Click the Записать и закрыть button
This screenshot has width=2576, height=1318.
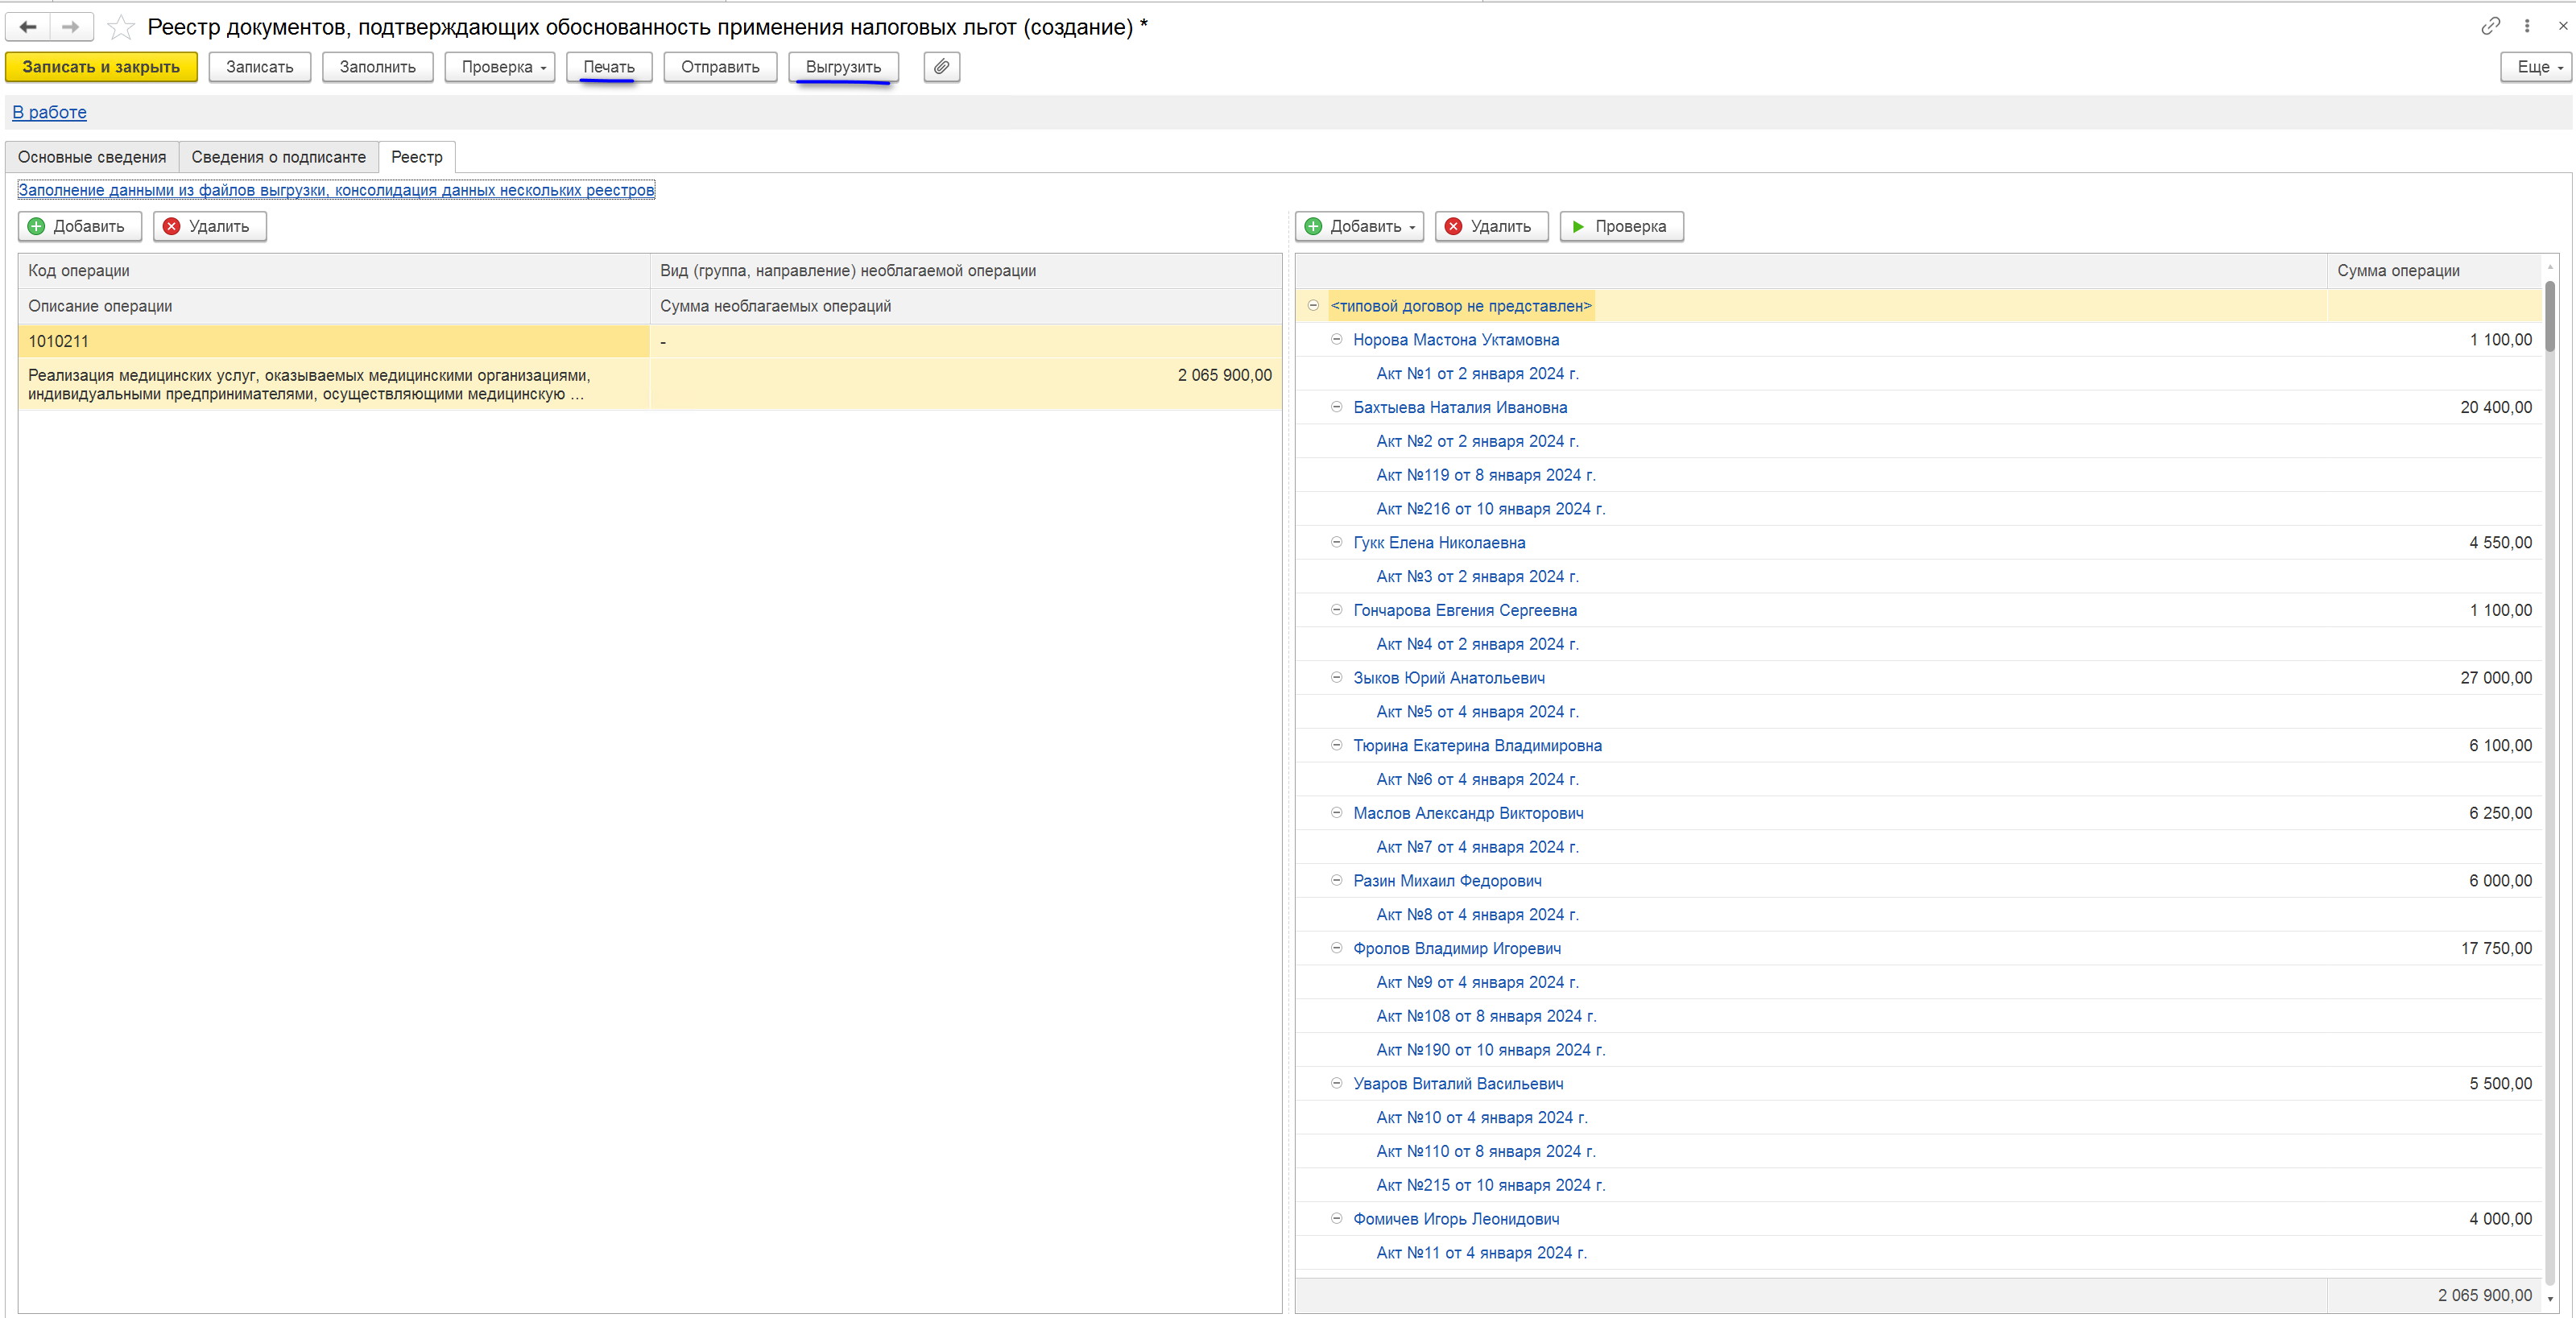tap(101, 67)
